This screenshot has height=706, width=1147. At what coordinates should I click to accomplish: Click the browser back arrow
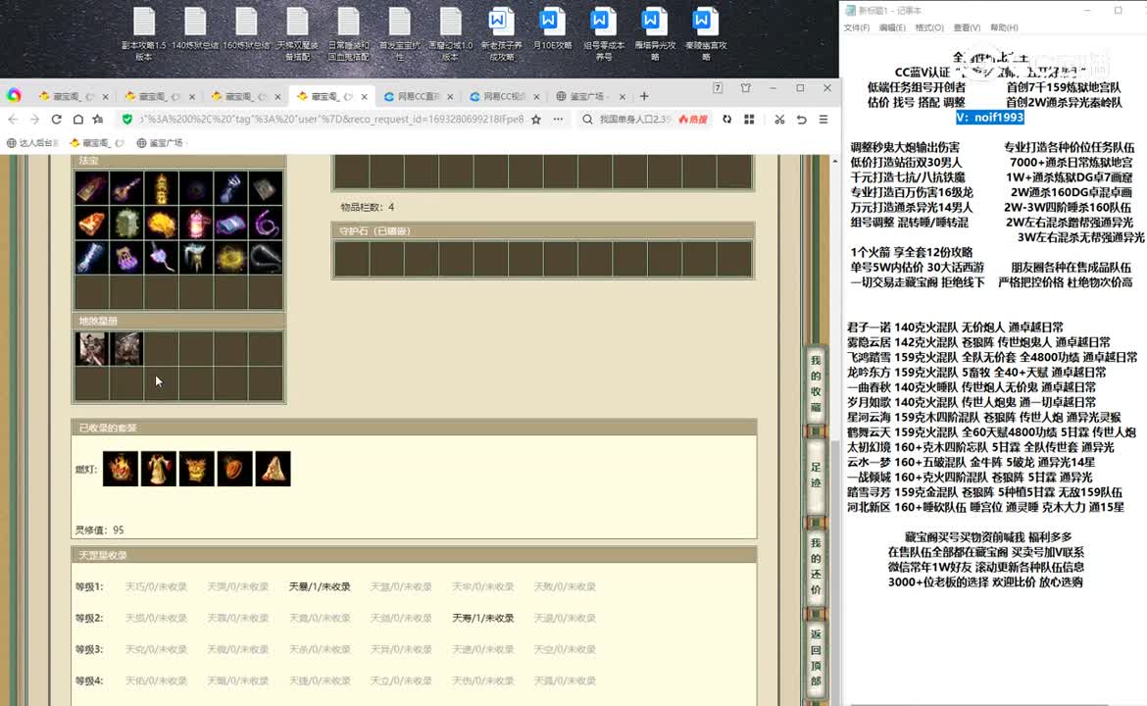(x=13, y=120)
